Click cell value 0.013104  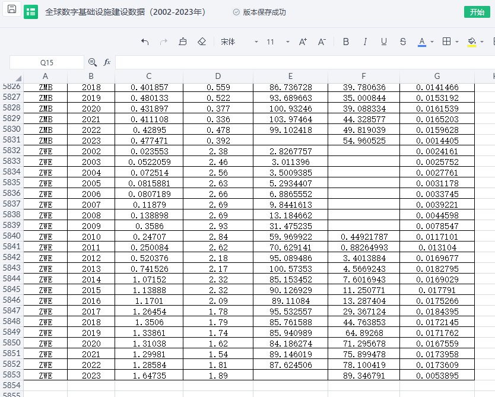click(x=437, y=247)
